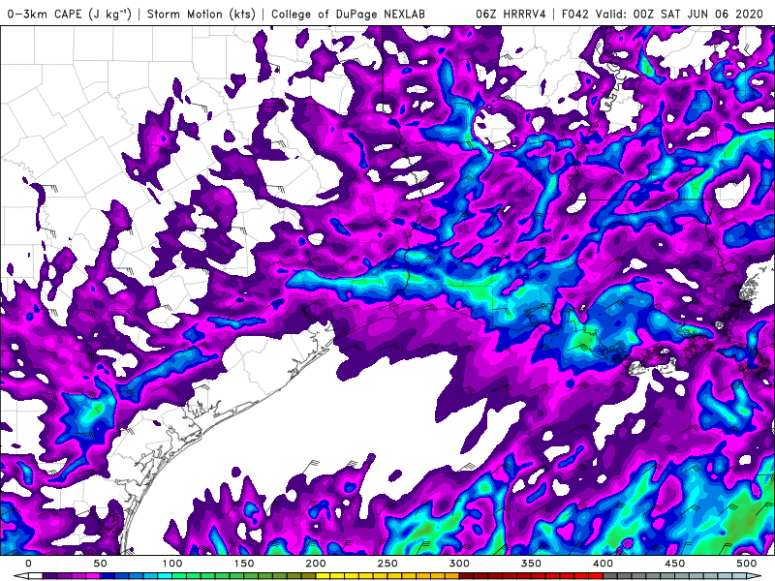Select the '300' label on color scale

(x=459, y=564)
